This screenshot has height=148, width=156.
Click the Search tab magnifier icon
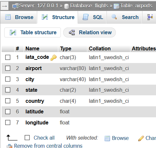pos(114,17)
